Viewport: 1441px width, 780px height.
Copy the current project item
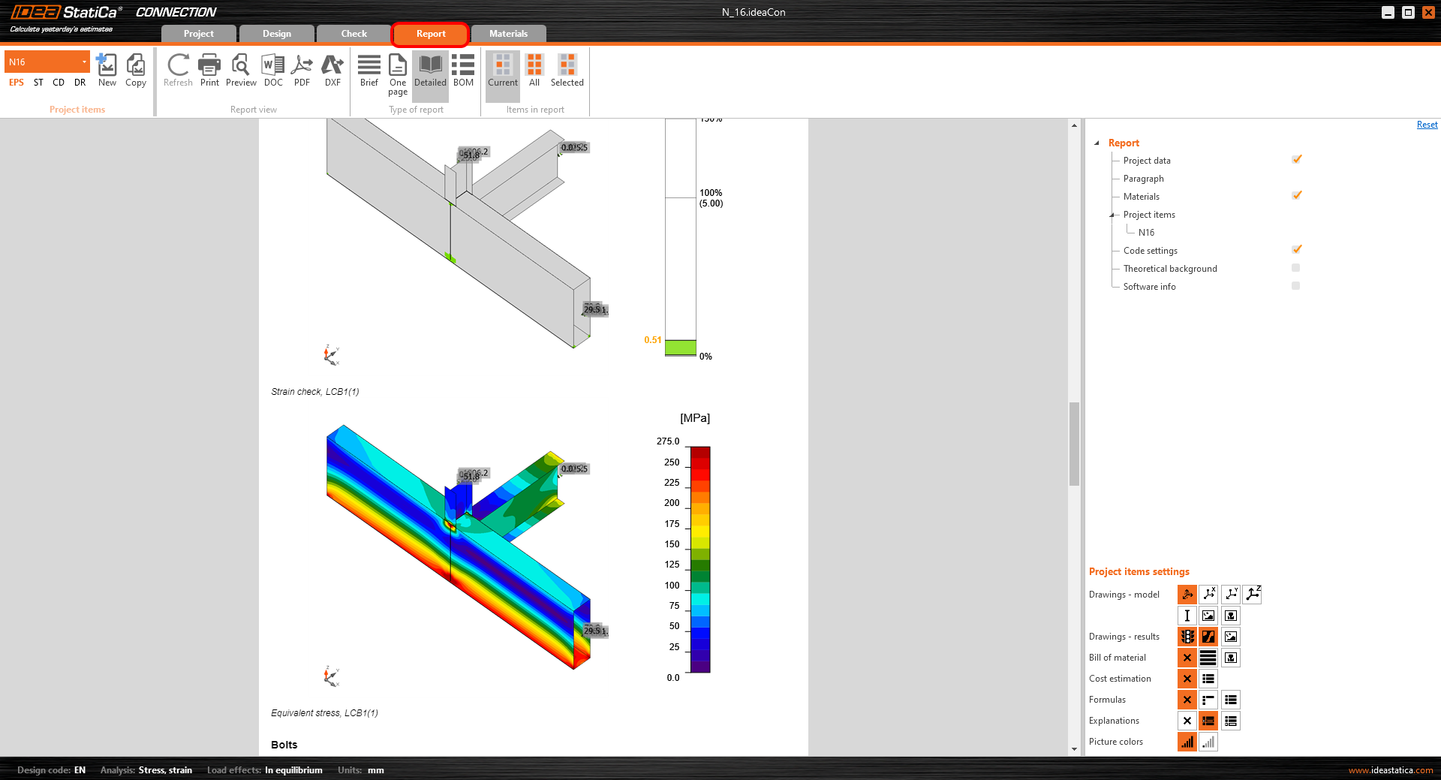[x=135, y=71]
